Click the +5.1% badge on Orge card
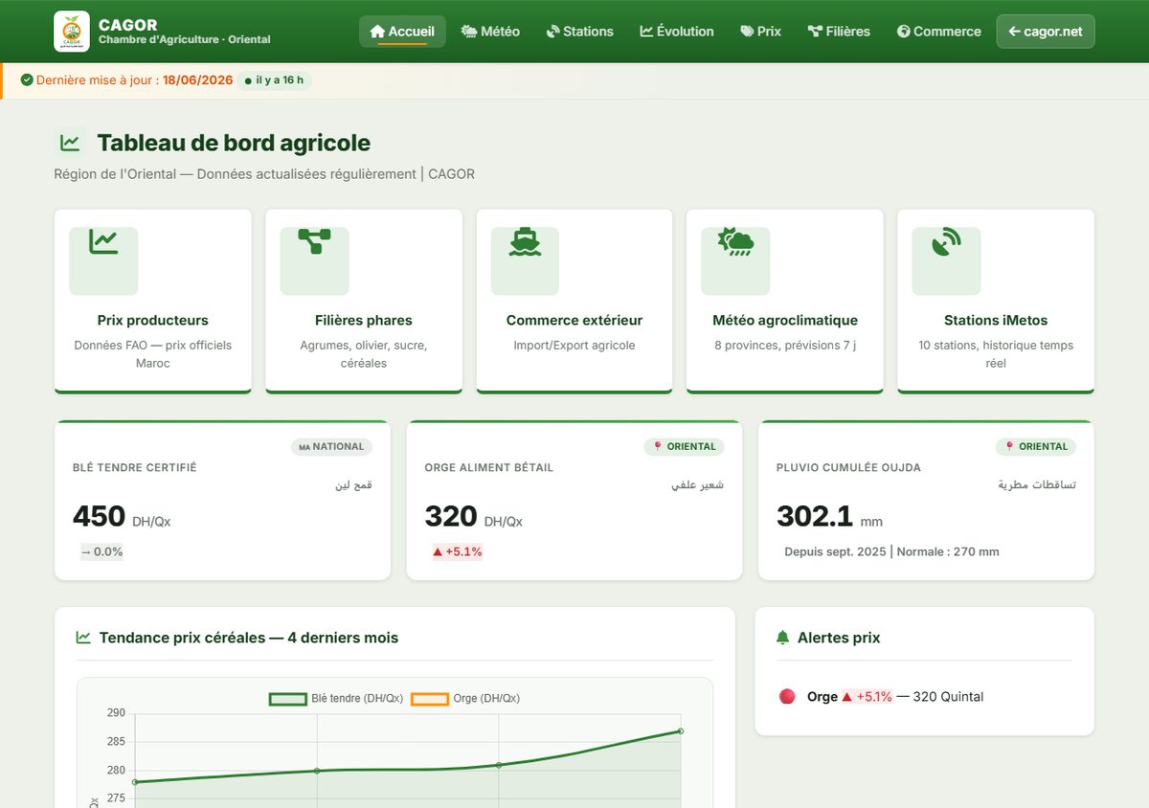Image resolution: width=1149 pixels, height=808 pixels. (x=457, y=551)
